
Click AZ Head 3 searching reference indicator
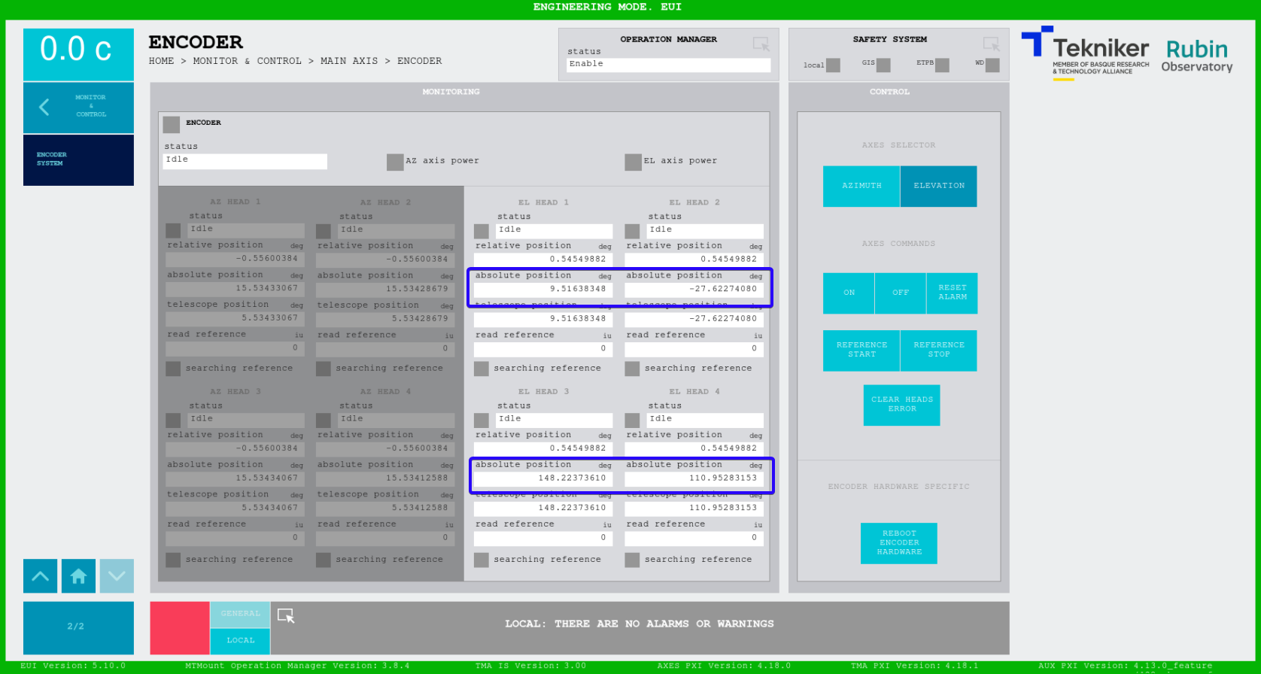tap(173, 560)
